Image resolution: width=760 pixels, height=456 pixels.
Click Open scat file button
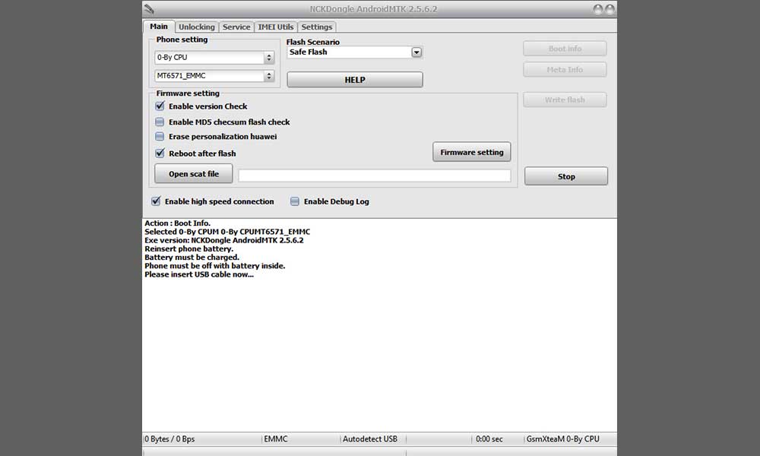coord(193,173)
